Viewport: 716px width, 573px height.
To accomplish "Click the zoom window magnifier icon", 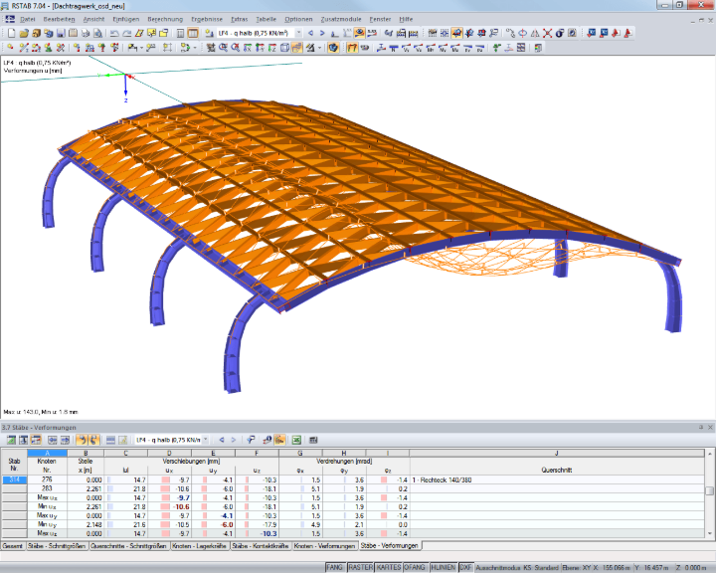I will point(224,48).
